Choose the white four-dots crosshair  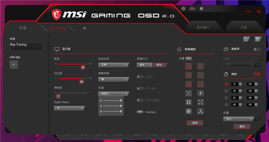pyautogui.click(x=200, y=102)
